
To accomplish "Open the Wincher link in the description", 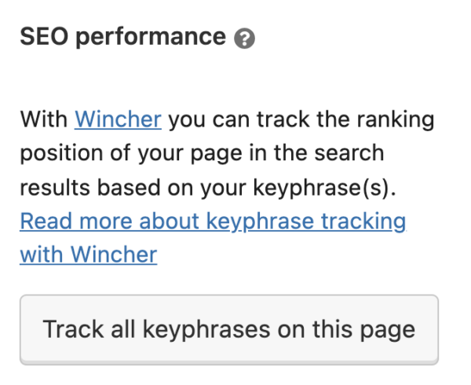I will tap(118, 120).
